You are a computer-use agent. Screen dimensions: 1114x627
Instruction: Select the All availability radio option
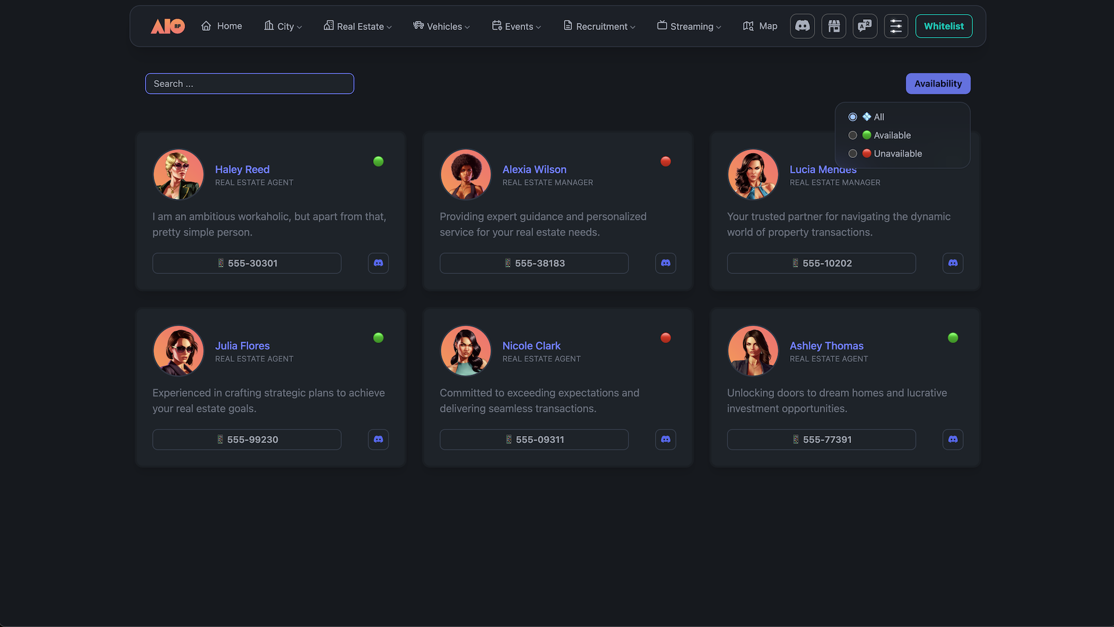click(853, 117)
